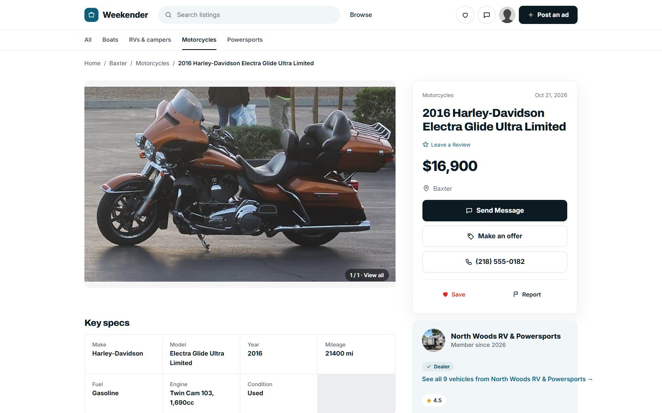Click the Dealer badge on seller card

point(438,366)
